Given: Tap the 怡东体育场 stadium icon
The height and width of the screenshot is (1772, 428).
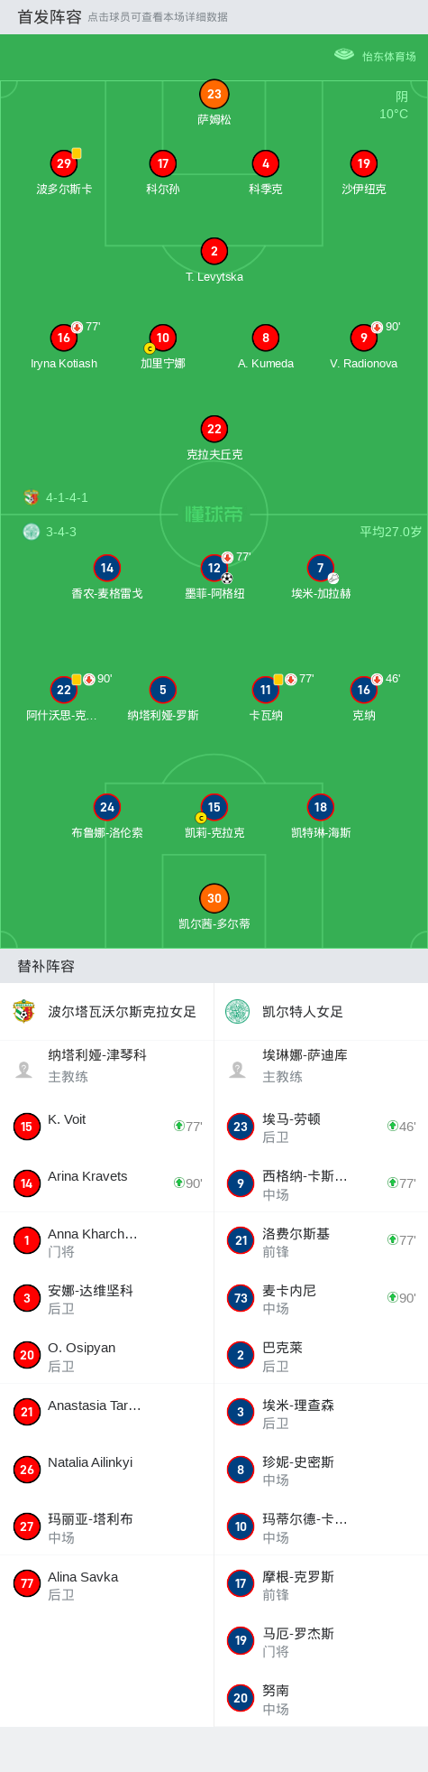Looking at the screenshot, I should click(x=344, y=55).
